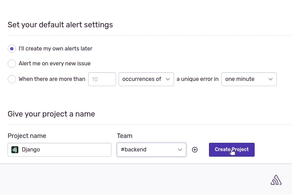The image size is (292, 195).
Task: Click the chevron arrow beside "occurrences of"
Action: pyautogui.click(x=168, y=79)
